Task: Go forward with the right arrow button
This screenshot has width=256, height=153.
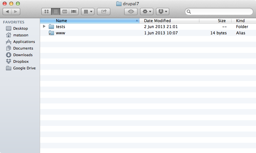Action: tap(16, 12)
